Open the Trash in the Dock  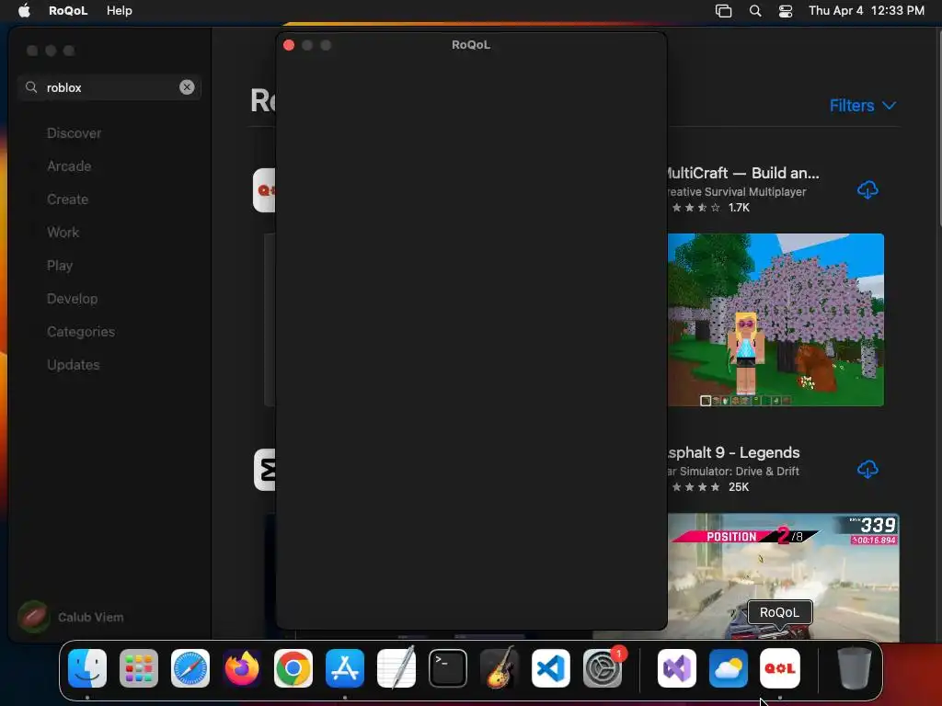855,668
